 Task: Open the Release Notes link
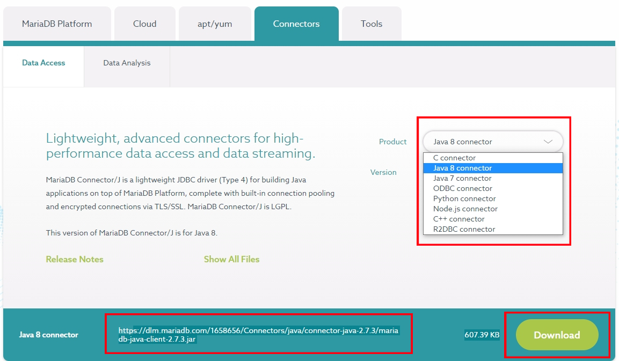(x=75, y=259)
